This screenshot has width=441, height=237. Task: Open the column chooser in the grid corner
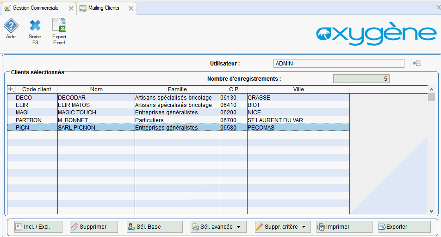(x=12, y=89)
